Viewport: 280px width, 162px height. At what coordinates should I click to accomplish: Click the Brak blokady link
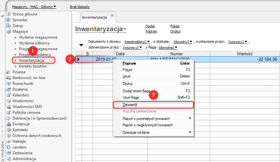[79, 7]
